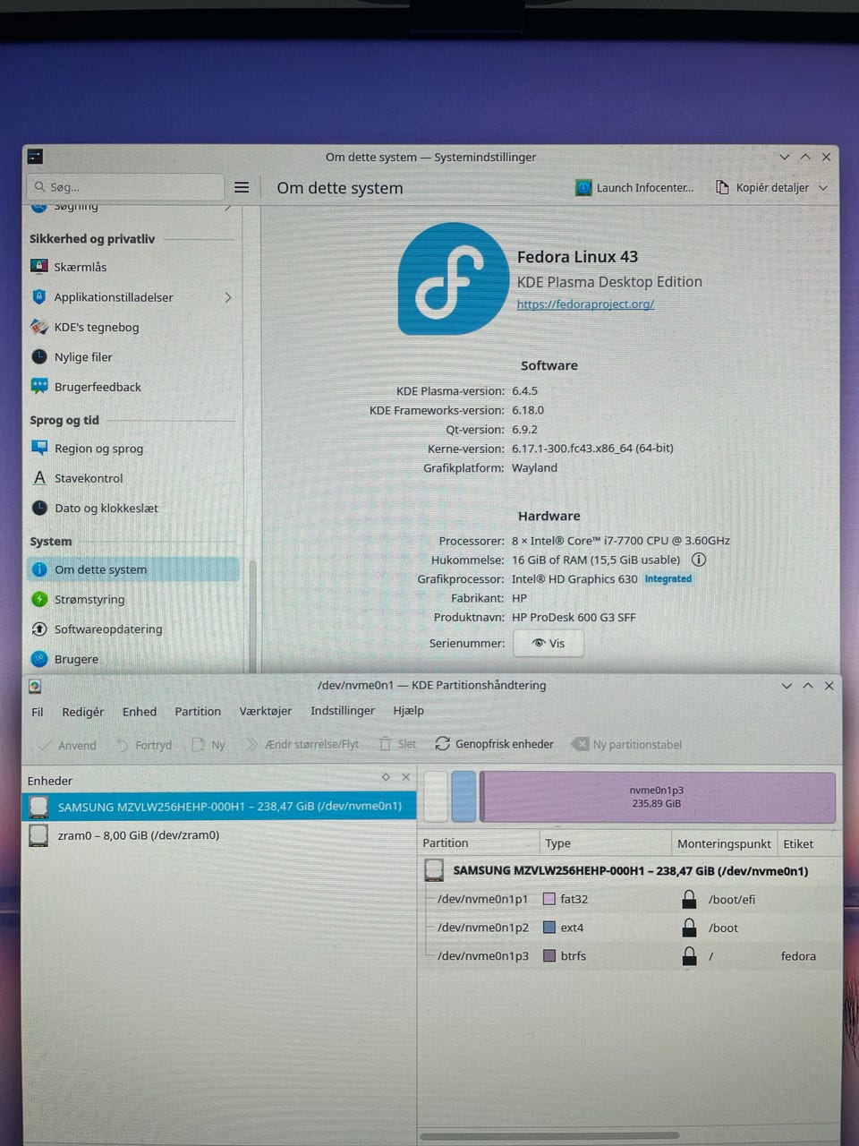Viewport: 859px width, 1146px height.
Task: Open Partition menu
Action: (198, 712)
